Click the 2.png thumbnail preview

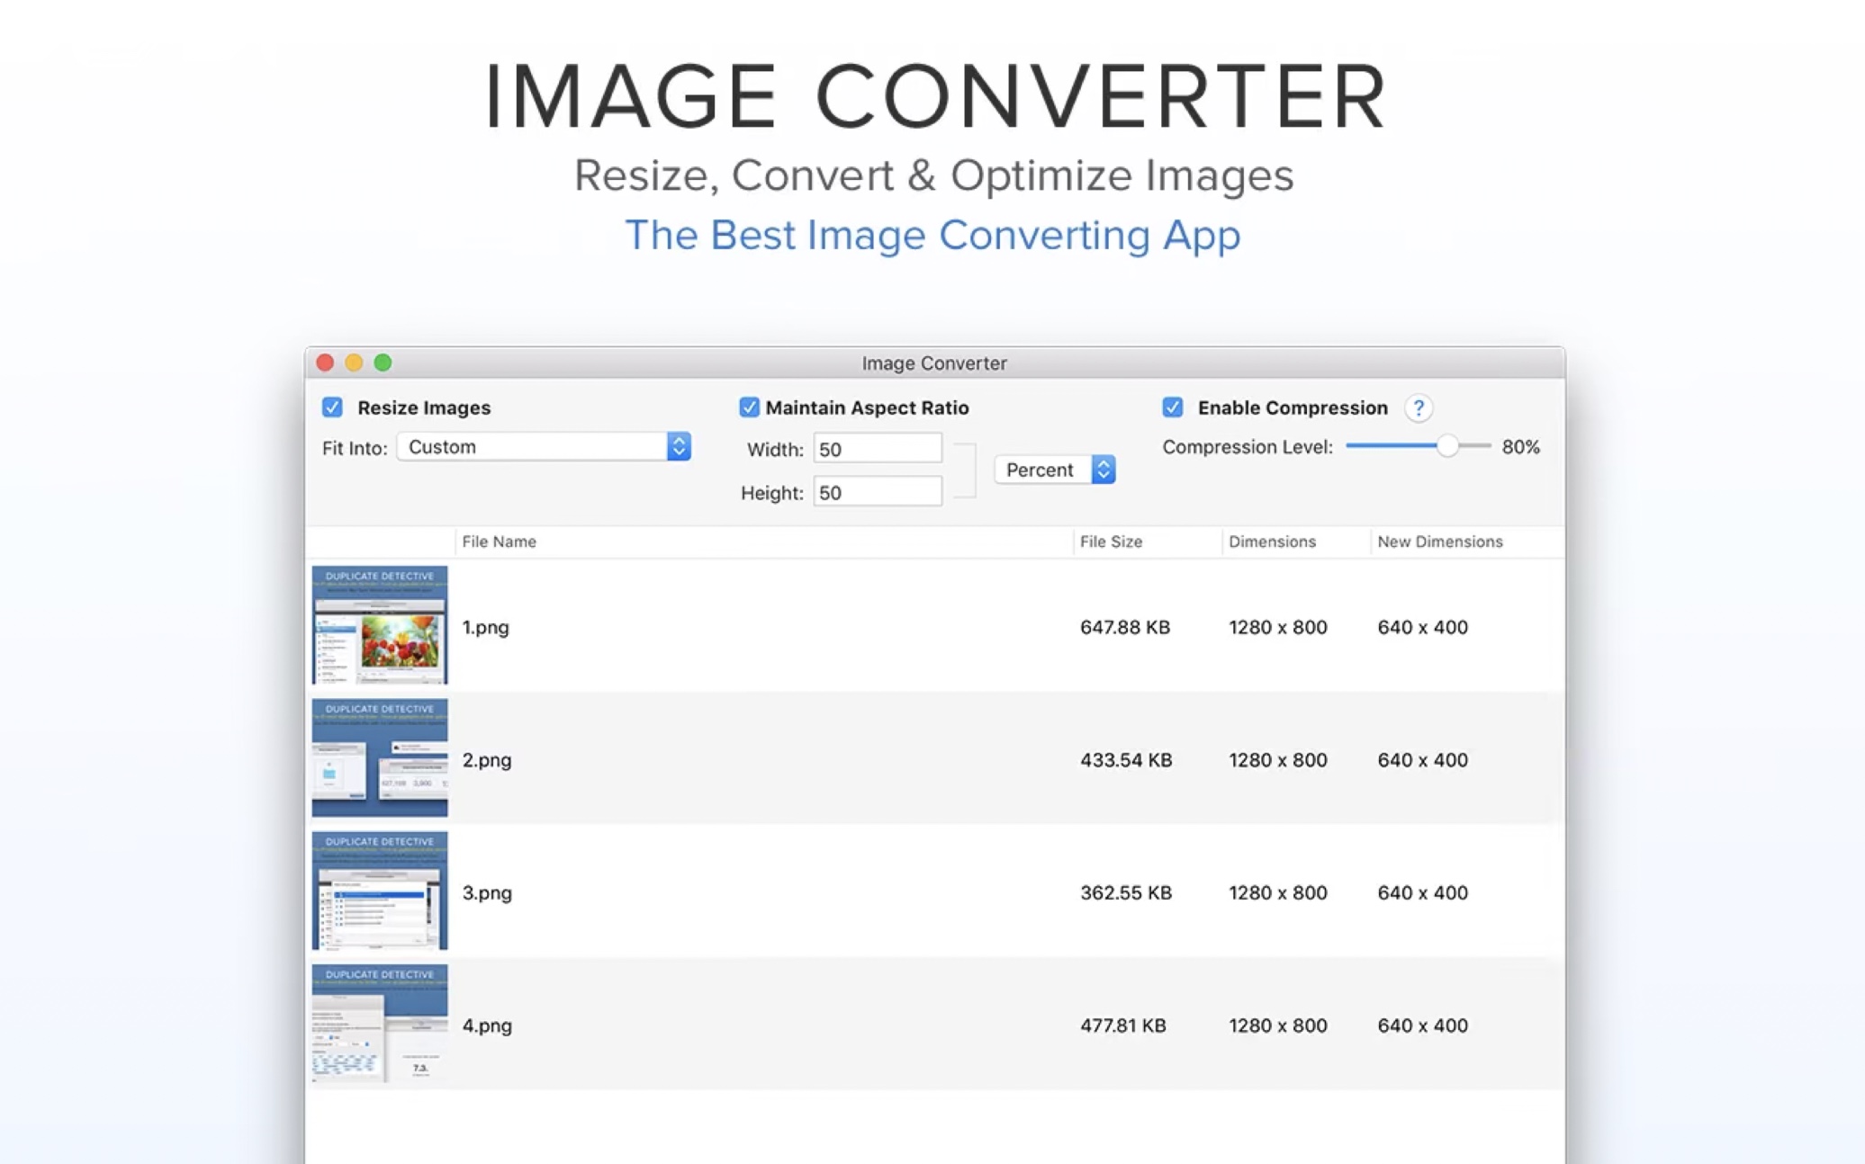tap(379, 758)
